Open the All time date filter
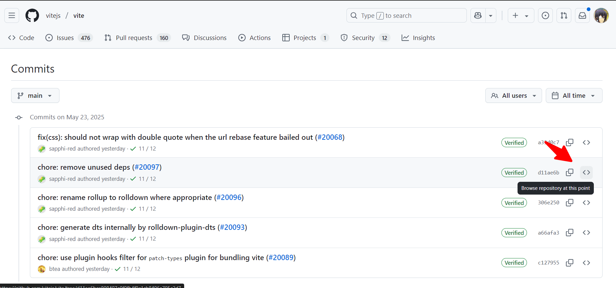The width and height of the screenshot is (616, 288). coord(574,95)
